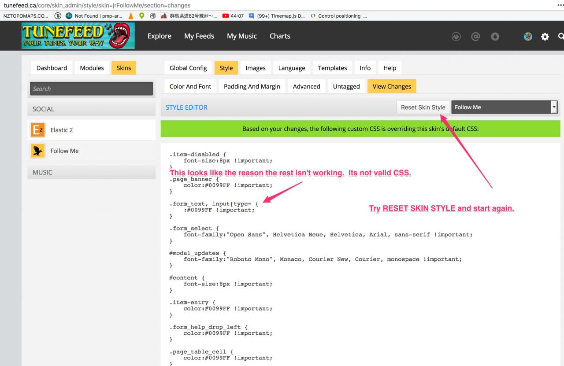Click the Reset Skin Style button
The image size is (564, 366).
[x=423, y=107]
